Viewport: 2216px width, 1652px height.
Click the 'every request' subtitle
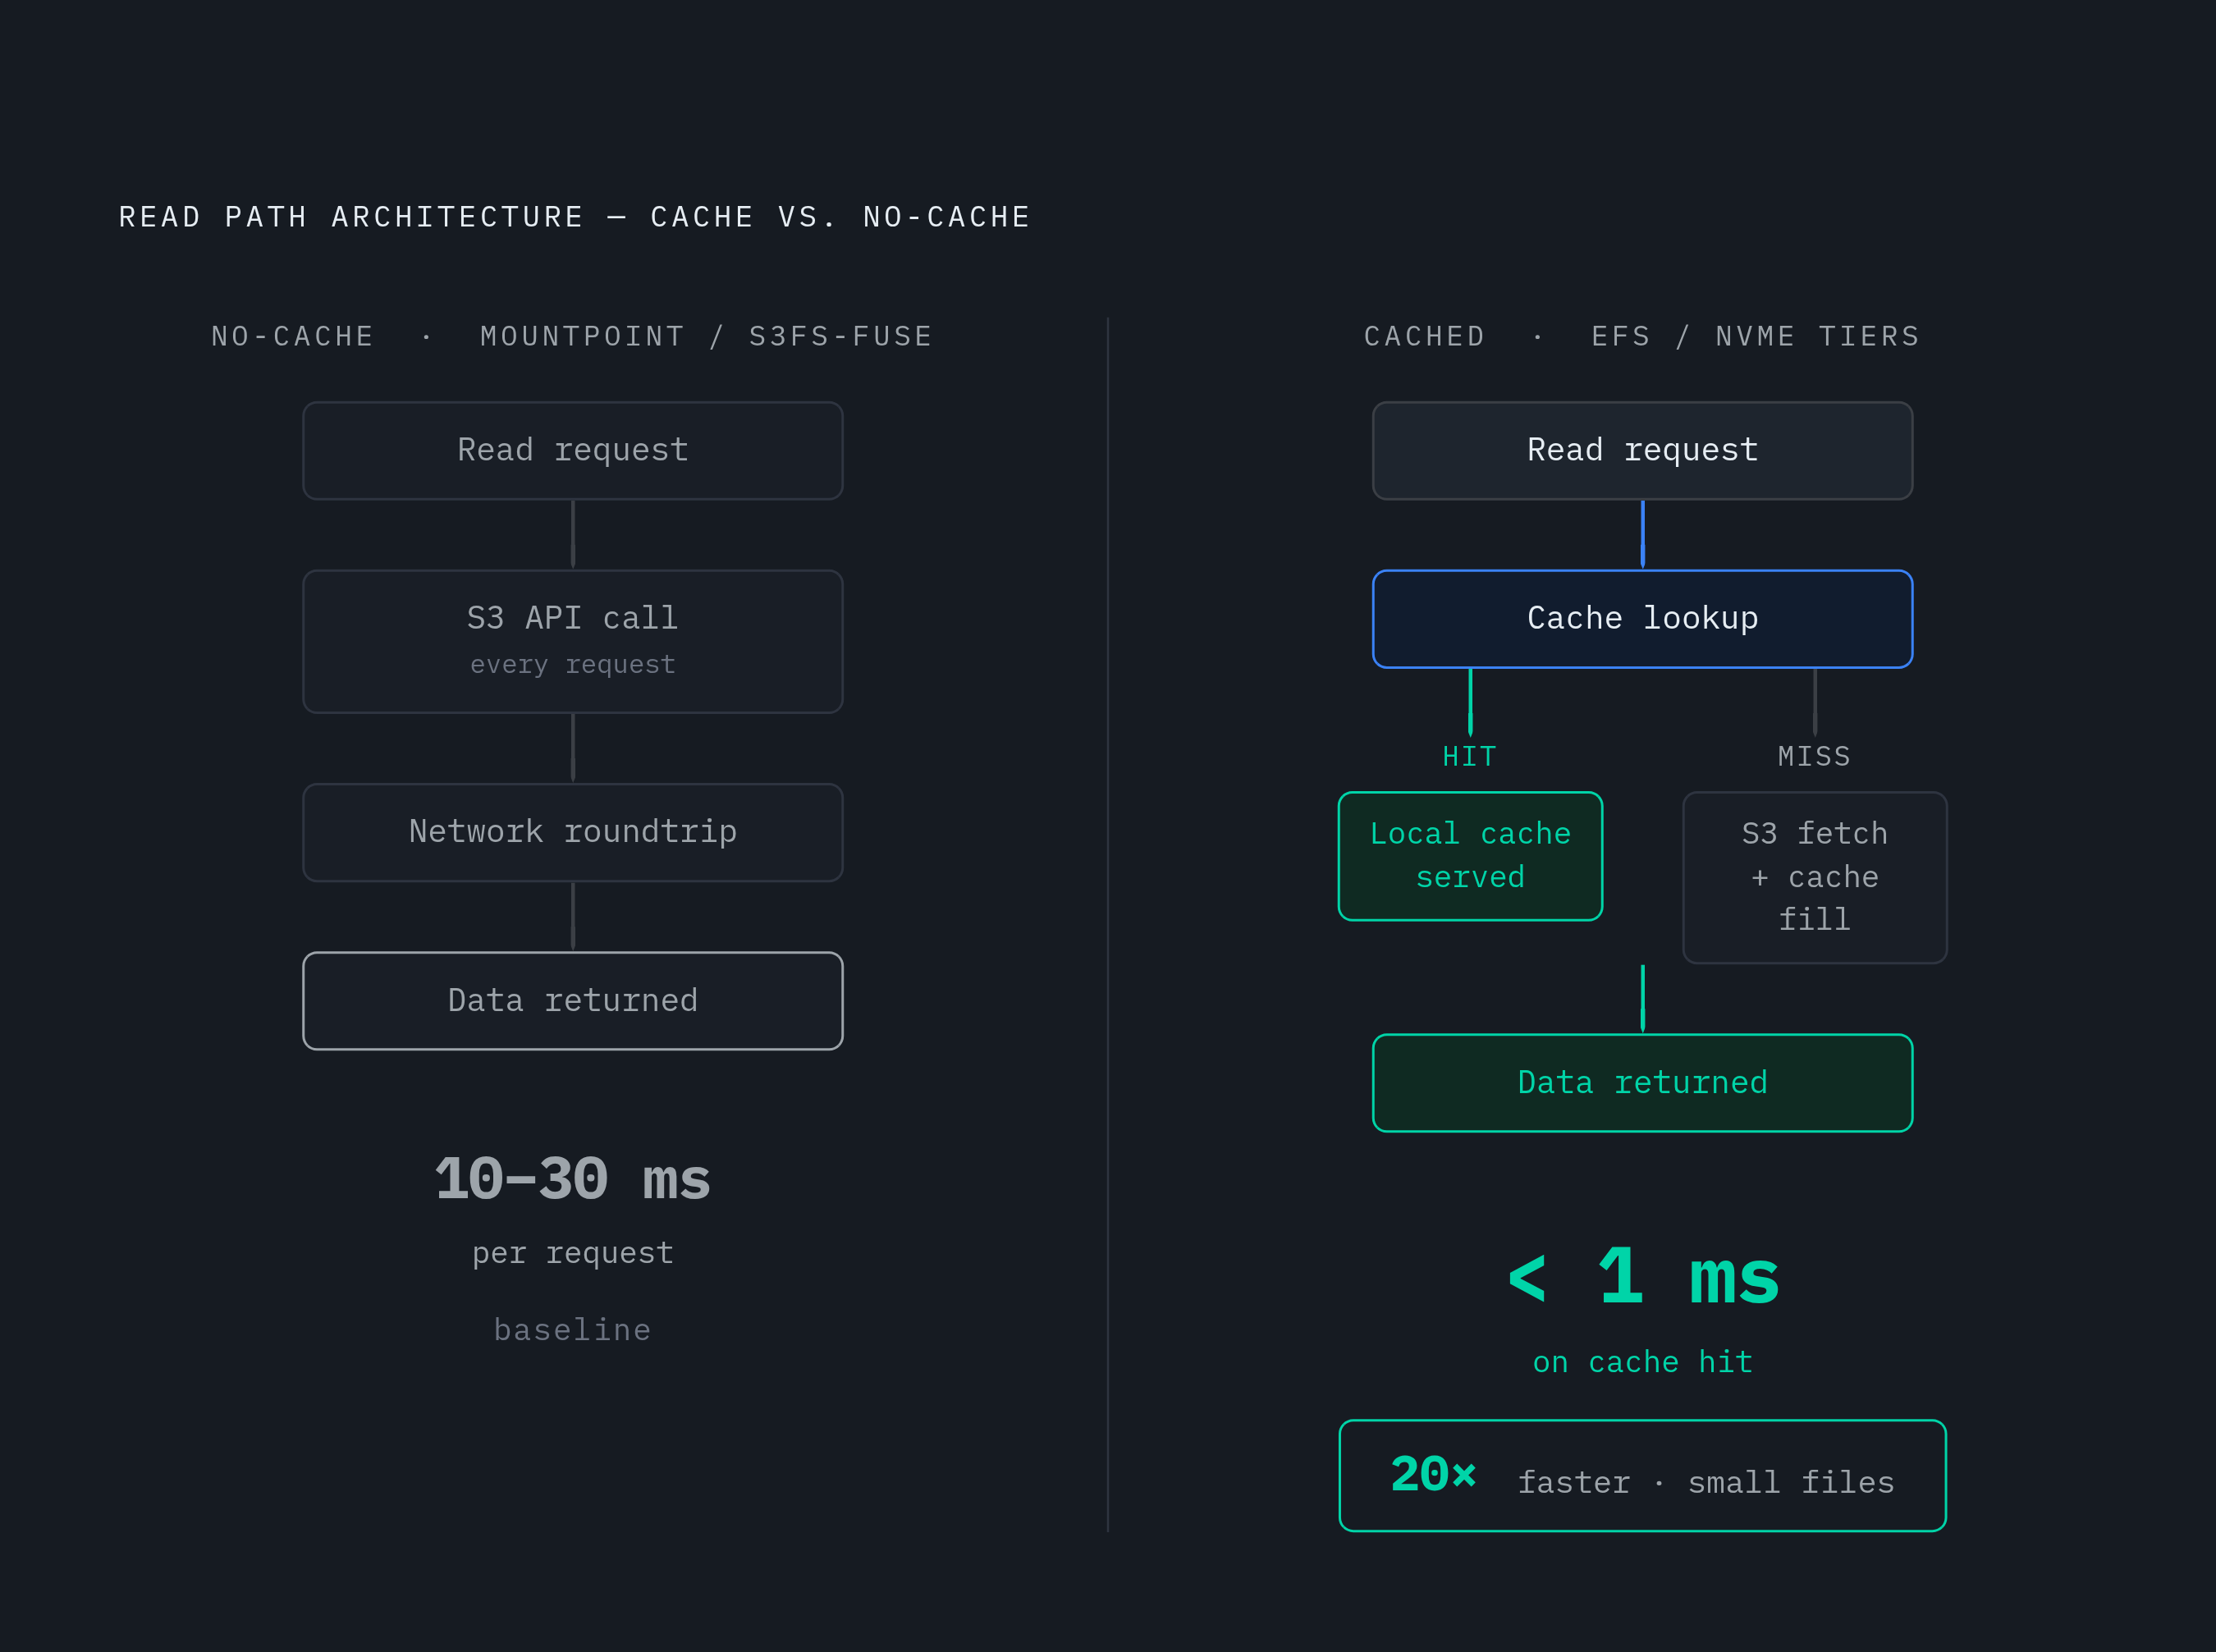[573, 665]
